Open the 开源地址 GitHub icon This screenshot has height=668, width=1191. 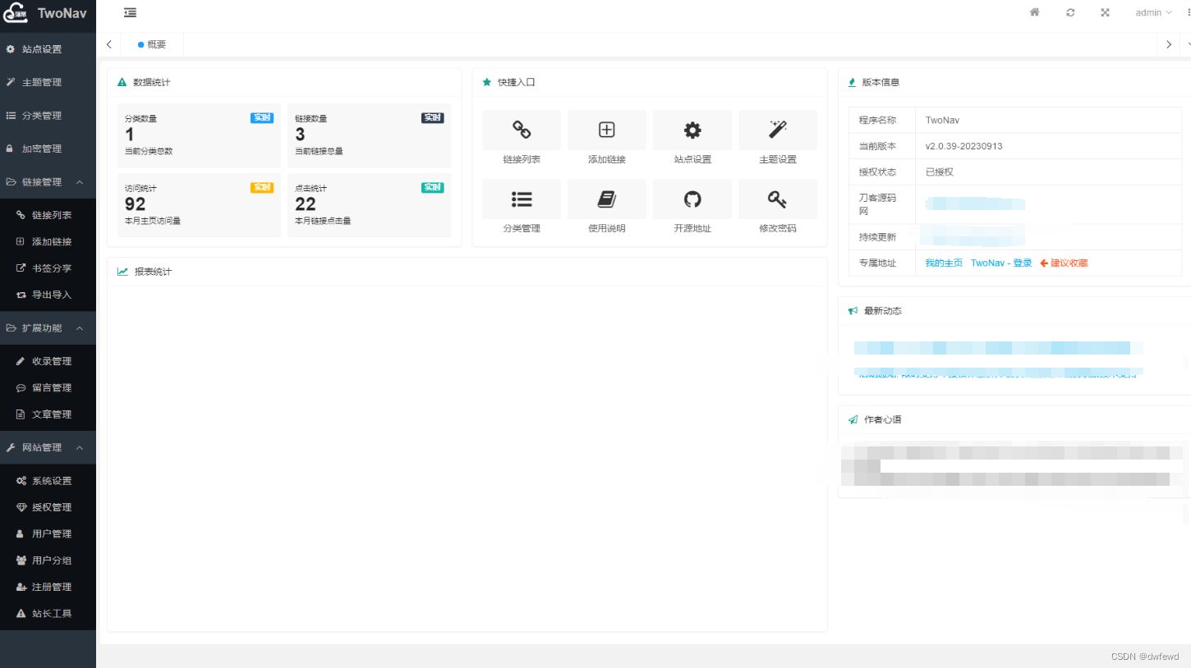(692, 199)
